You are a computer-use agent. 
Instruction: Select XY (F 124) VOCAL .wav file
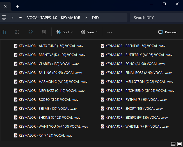tap(43, 136)
